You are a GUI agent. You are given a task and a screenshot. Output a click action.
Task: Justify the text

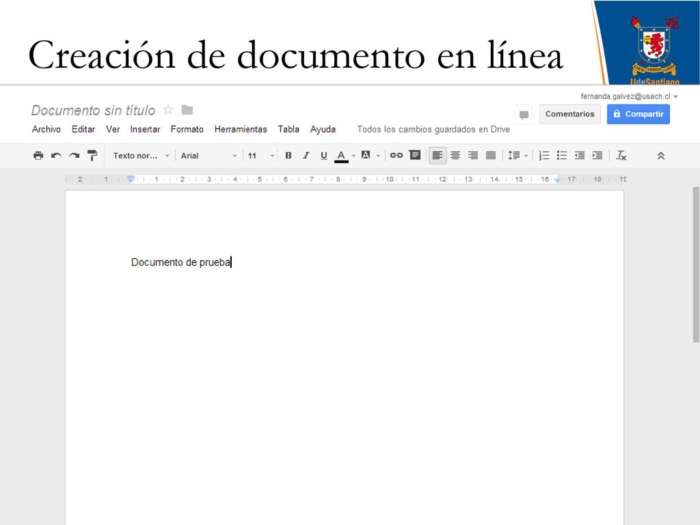point(491,155)
